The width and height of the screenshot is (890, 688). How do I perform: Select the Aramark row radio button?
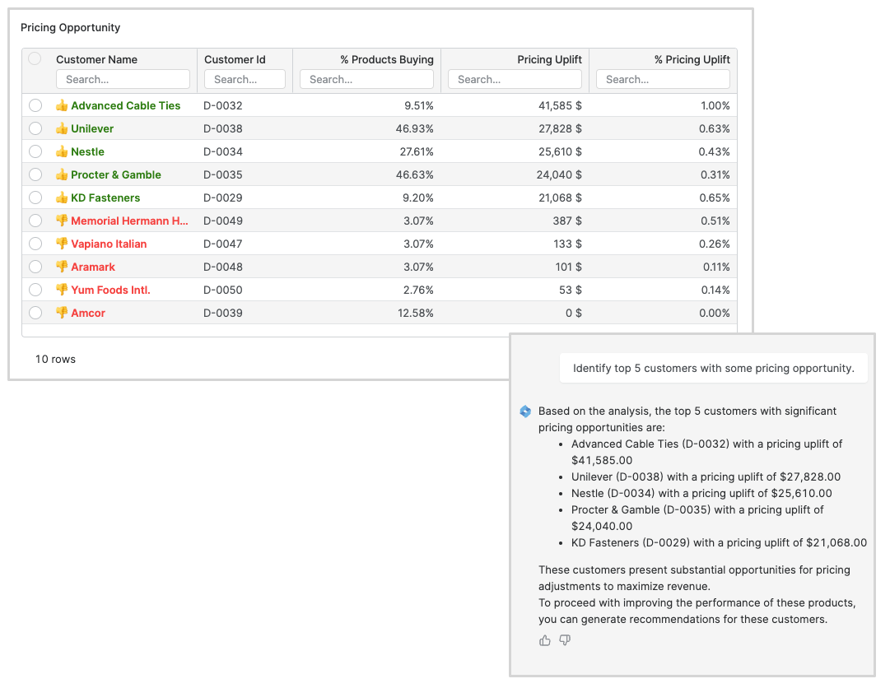coord(35,267)
